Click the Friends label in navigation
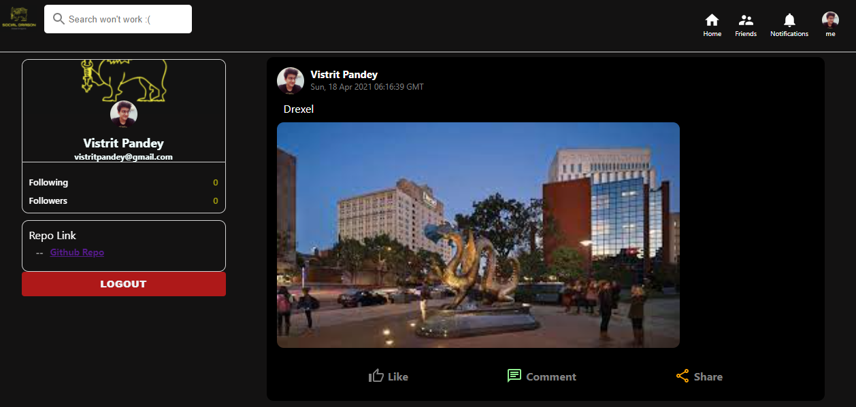Viewport: 856px width, 407px height. tap(746, 34)
